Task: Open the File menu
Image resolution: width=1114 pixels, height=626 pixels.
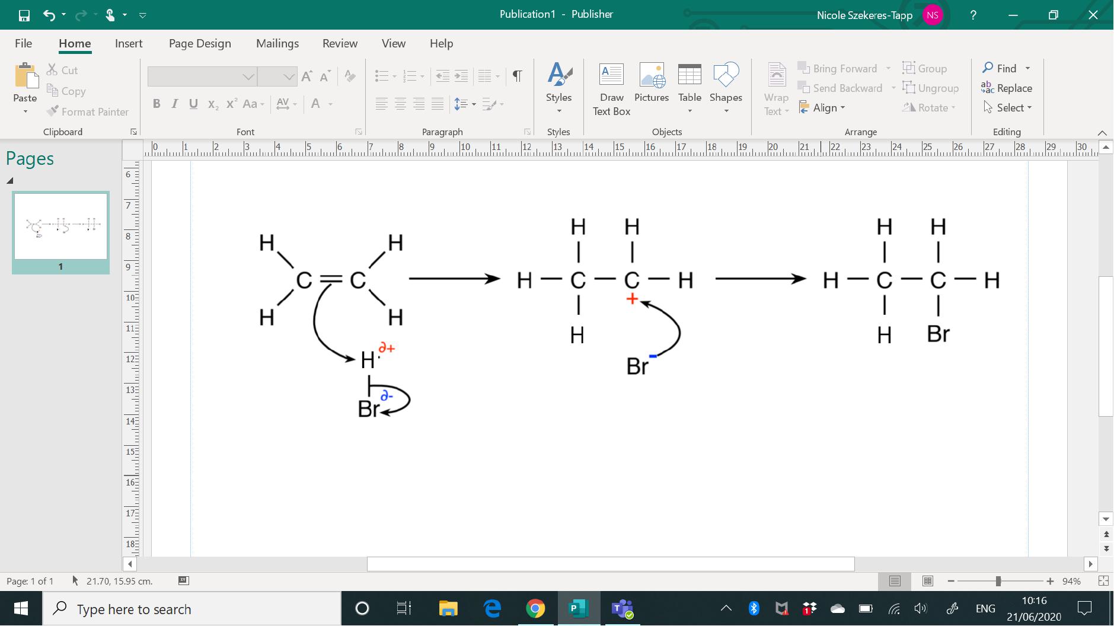Action: (x=24, y=43)
